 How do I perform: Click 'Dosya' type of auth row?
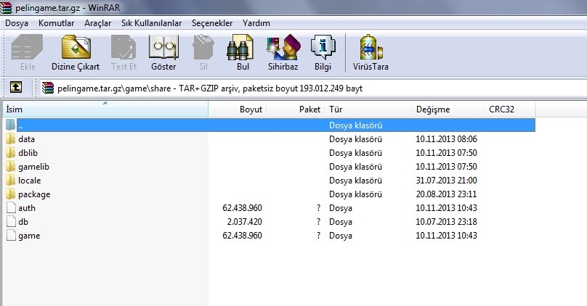click(x=341, y=207)
